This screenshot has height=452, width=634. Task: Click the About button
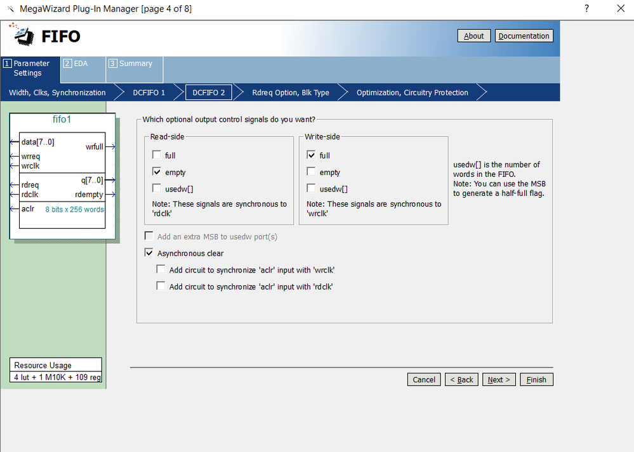point(474,36)
